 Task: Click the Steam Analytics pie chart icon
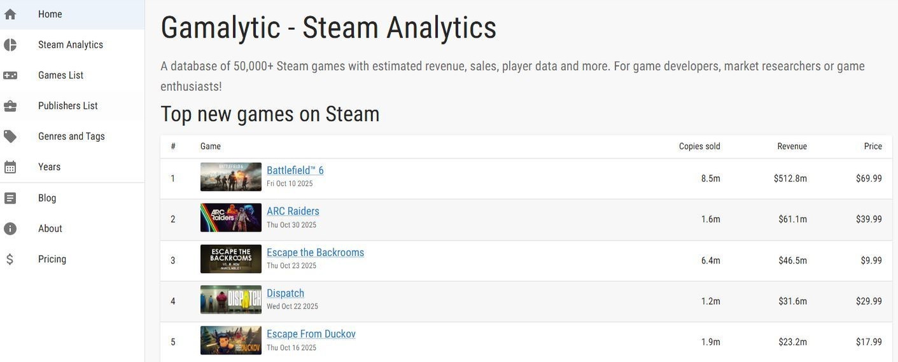[10, 45]
